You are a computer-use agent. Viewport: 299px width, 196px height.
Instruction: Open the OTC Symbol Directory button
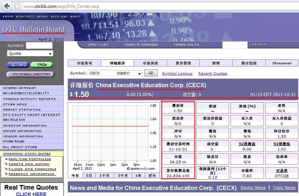pyautogui.click(x=31, y=74)
